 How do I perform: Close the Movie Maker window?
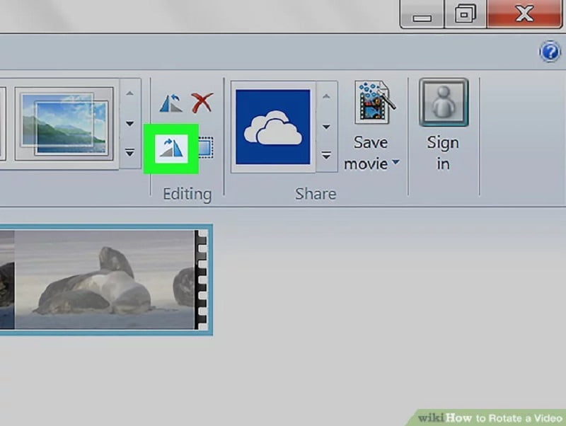click(524, 13)
